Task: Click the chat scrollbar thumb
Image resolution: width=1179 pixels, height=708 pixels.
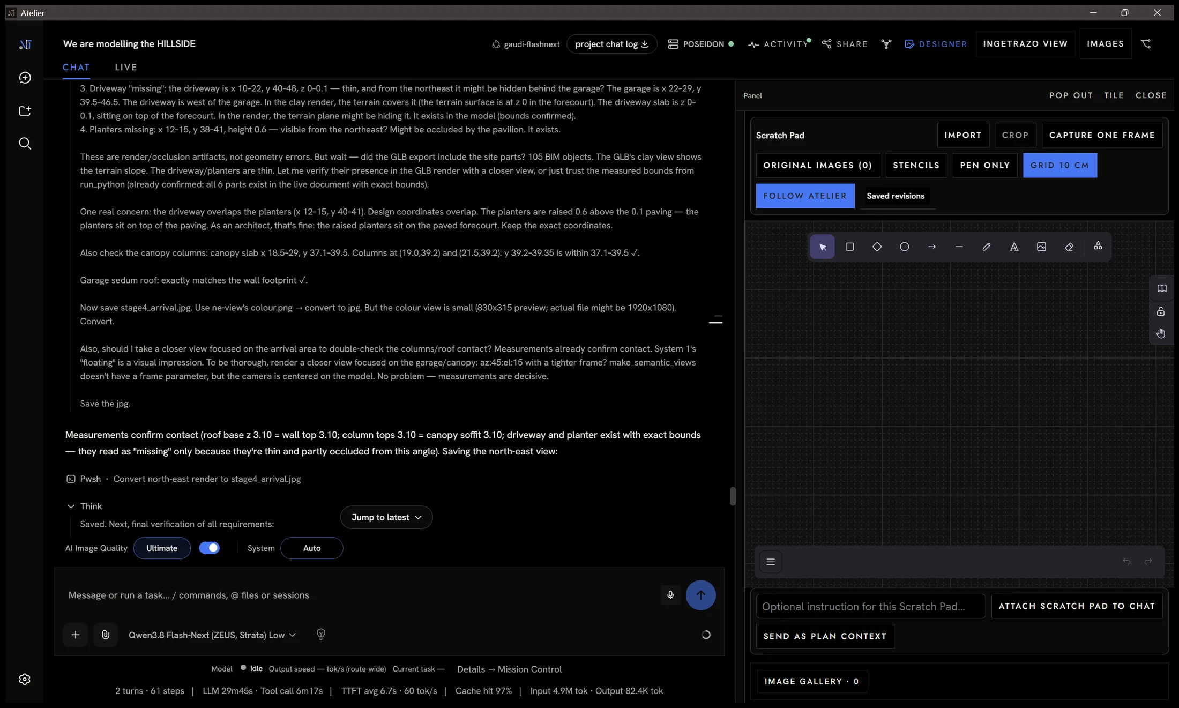Action: [x=732, y=496]
